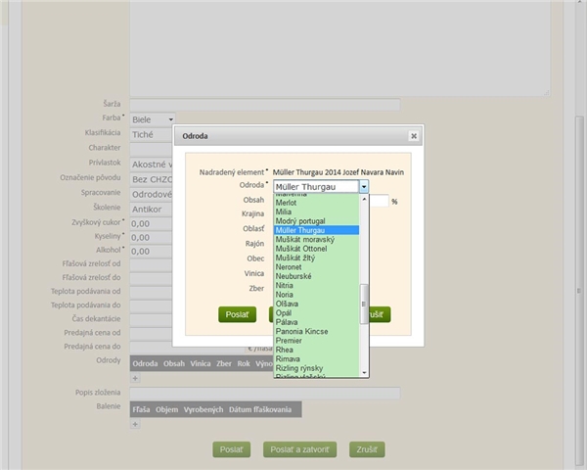Image resolution: width=587 pixels, height=470 pixels.
Task: Pick Rimava from the list
Action: [x=316, y=358]
